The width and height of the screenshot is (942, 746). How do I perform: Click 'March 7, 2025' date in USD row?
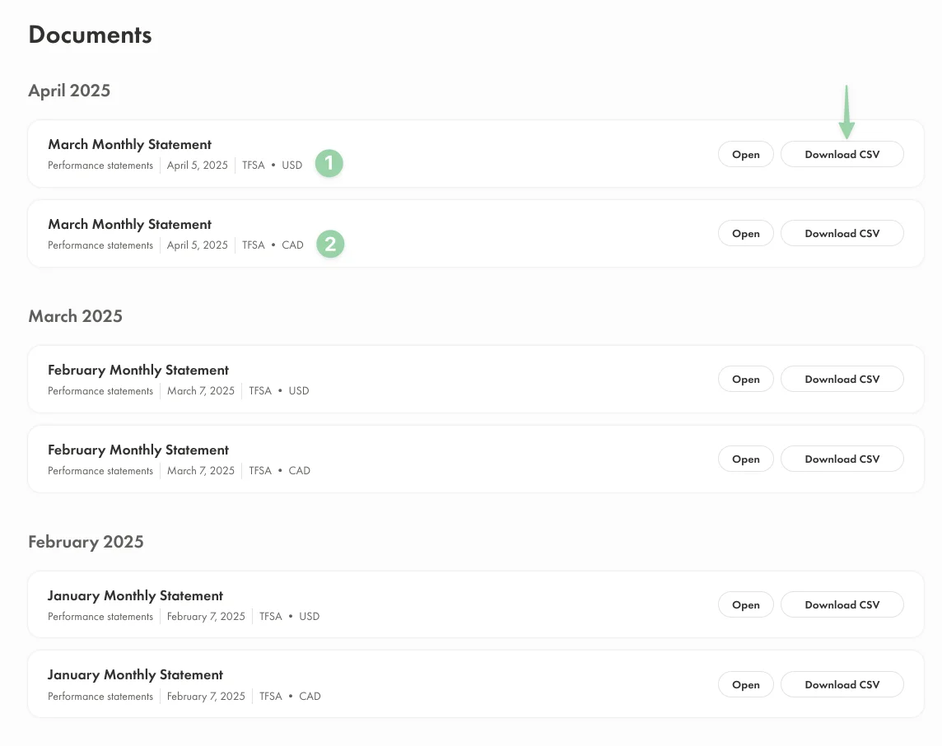click(201, 391)
